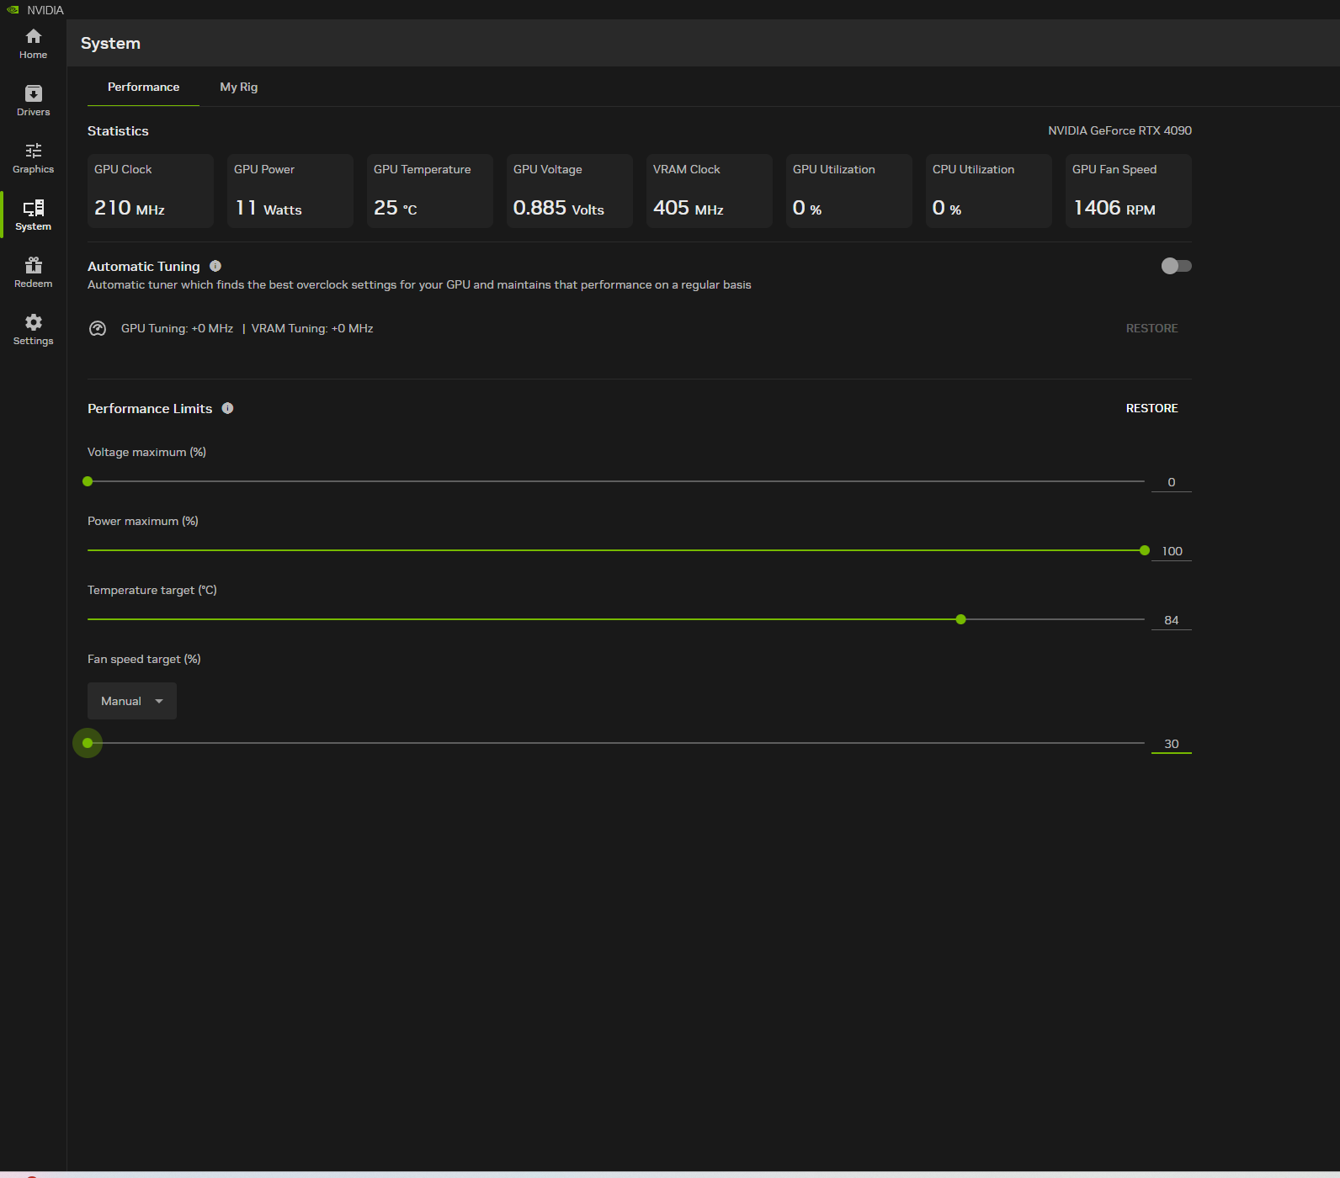Open the Redeem gift icon
The width and height of the screenshot is (1340, 1178).
(x=34, y=273)
